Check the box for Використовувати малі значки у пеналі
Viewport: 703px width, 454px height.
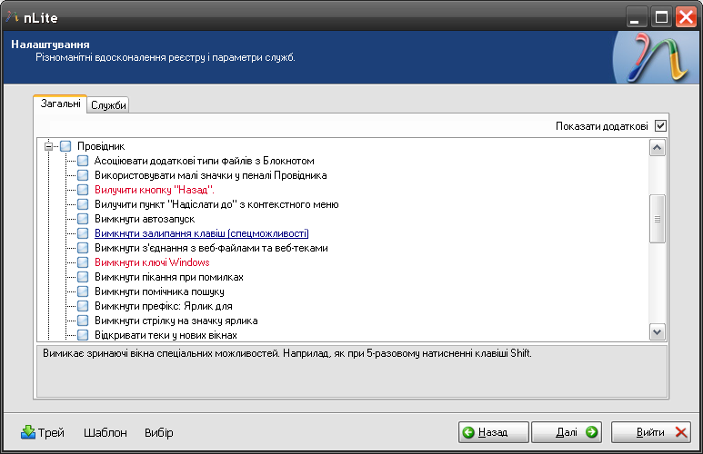point(83,175)
